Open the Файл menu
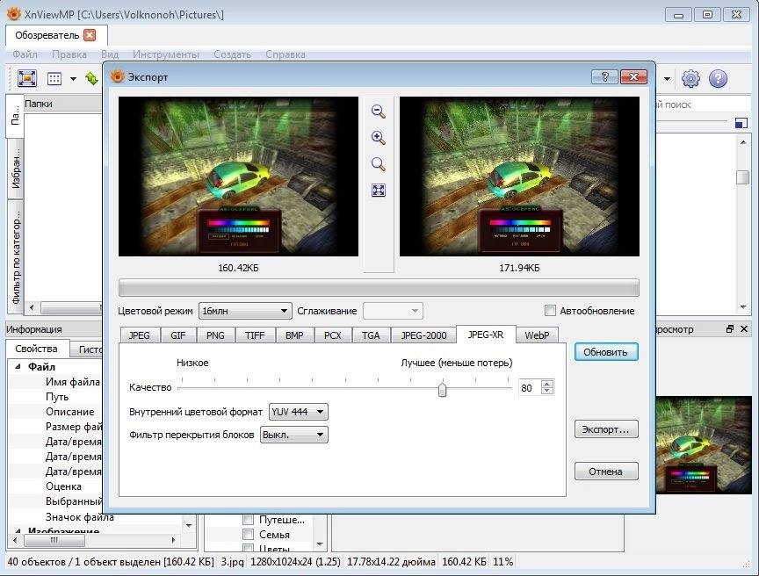Screen dimensions: 759x576 coord(25,54)
